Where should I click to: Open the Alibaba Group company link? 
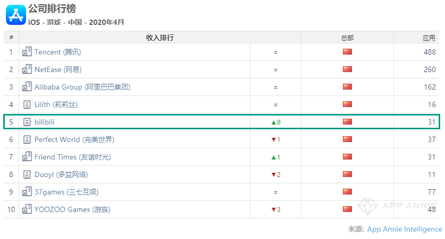point(82,87)
